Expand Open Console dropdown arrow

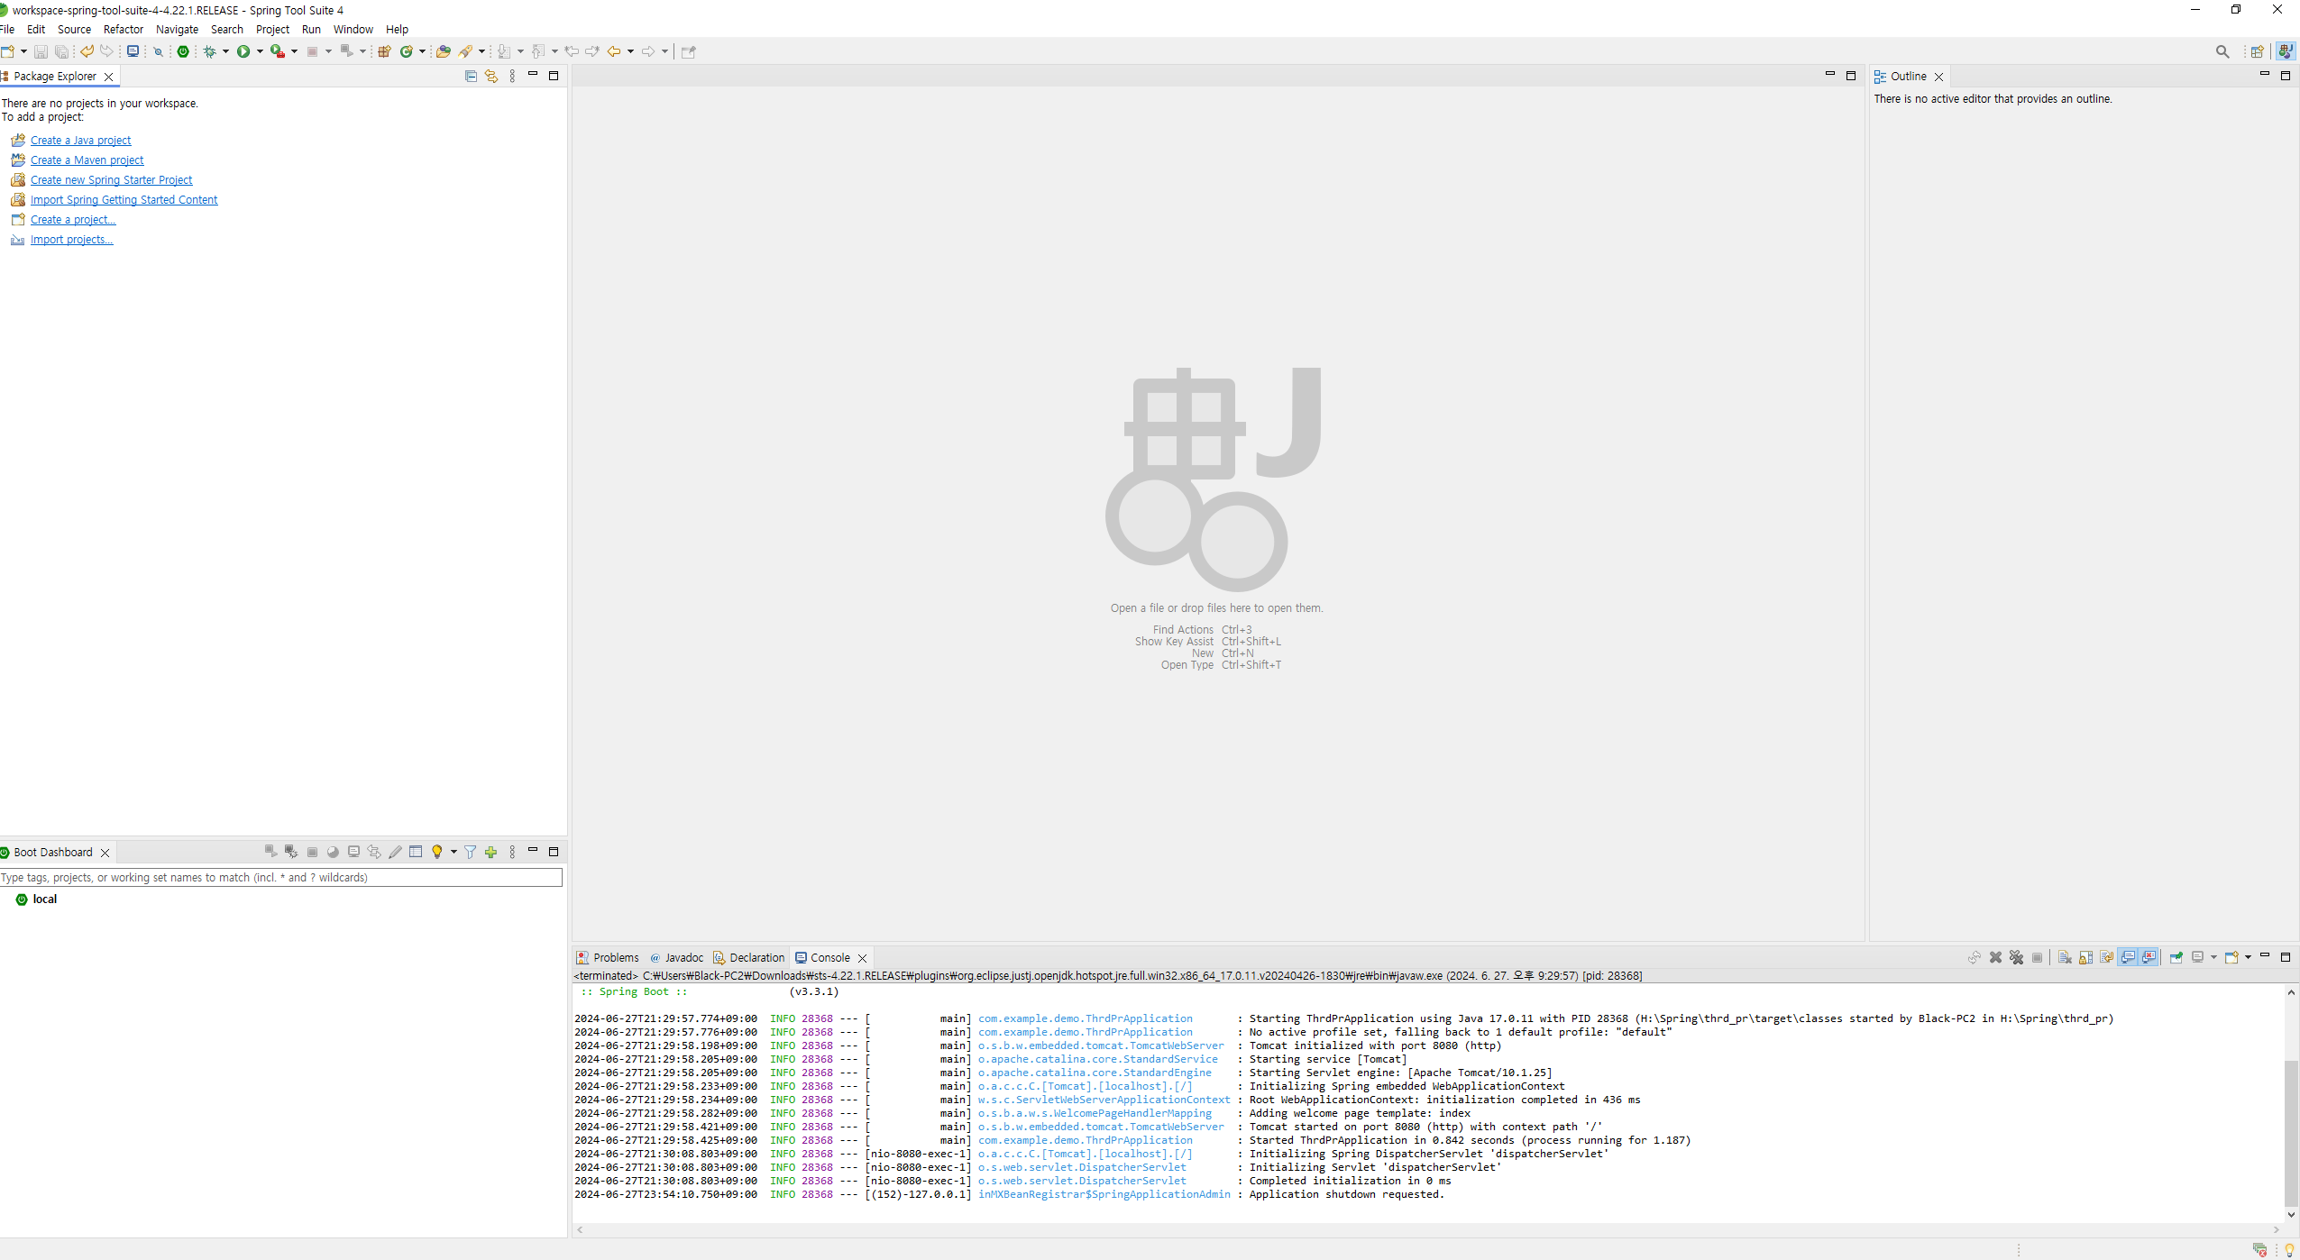click(x=2248, y=957)
